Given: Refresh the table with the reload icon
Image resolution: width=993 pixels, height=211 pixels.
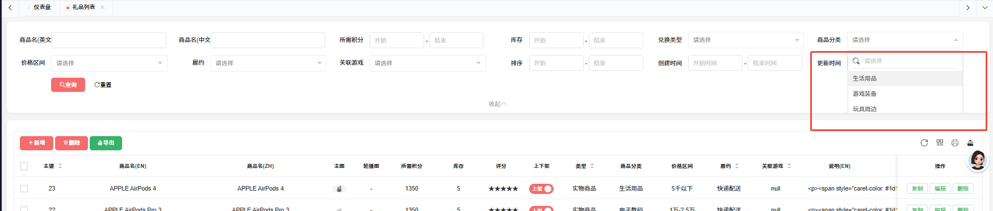Looking at the screenshot, I should click(x=924, y=143).
